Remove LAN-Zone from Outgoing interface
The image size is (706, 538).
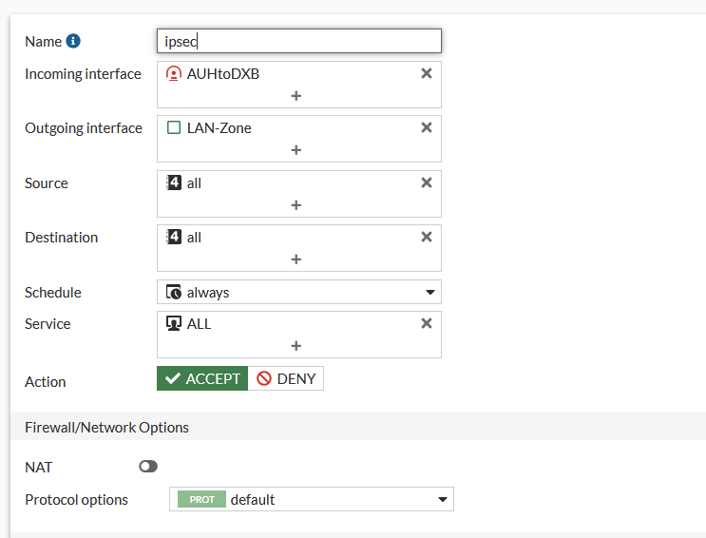(x=427, y=127)
